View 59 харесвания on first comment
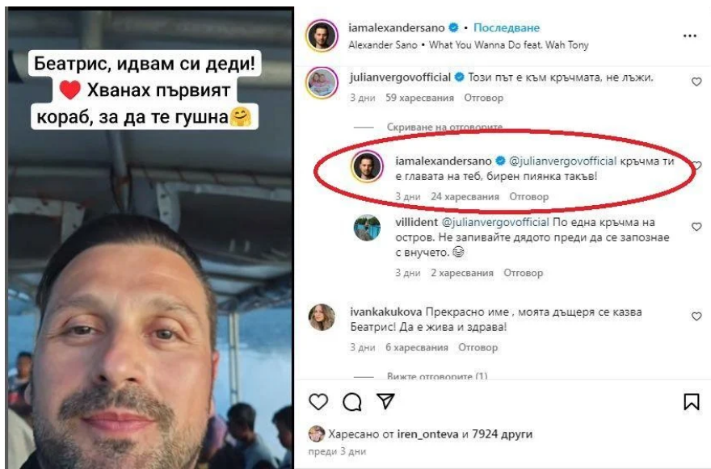The image size is (711, 469). [x=419, y=98]
